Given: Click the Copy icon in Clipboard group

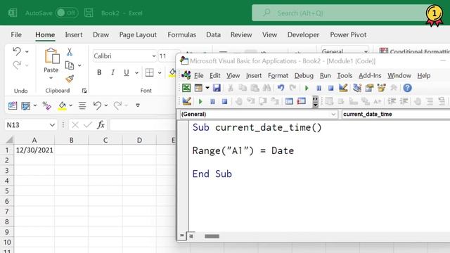Looking at the screenshot, I should click(x=70, y=65).
